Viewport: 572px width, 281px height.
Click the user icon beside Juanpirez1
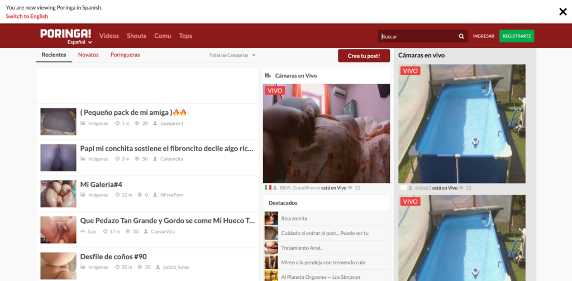point(155,123)
